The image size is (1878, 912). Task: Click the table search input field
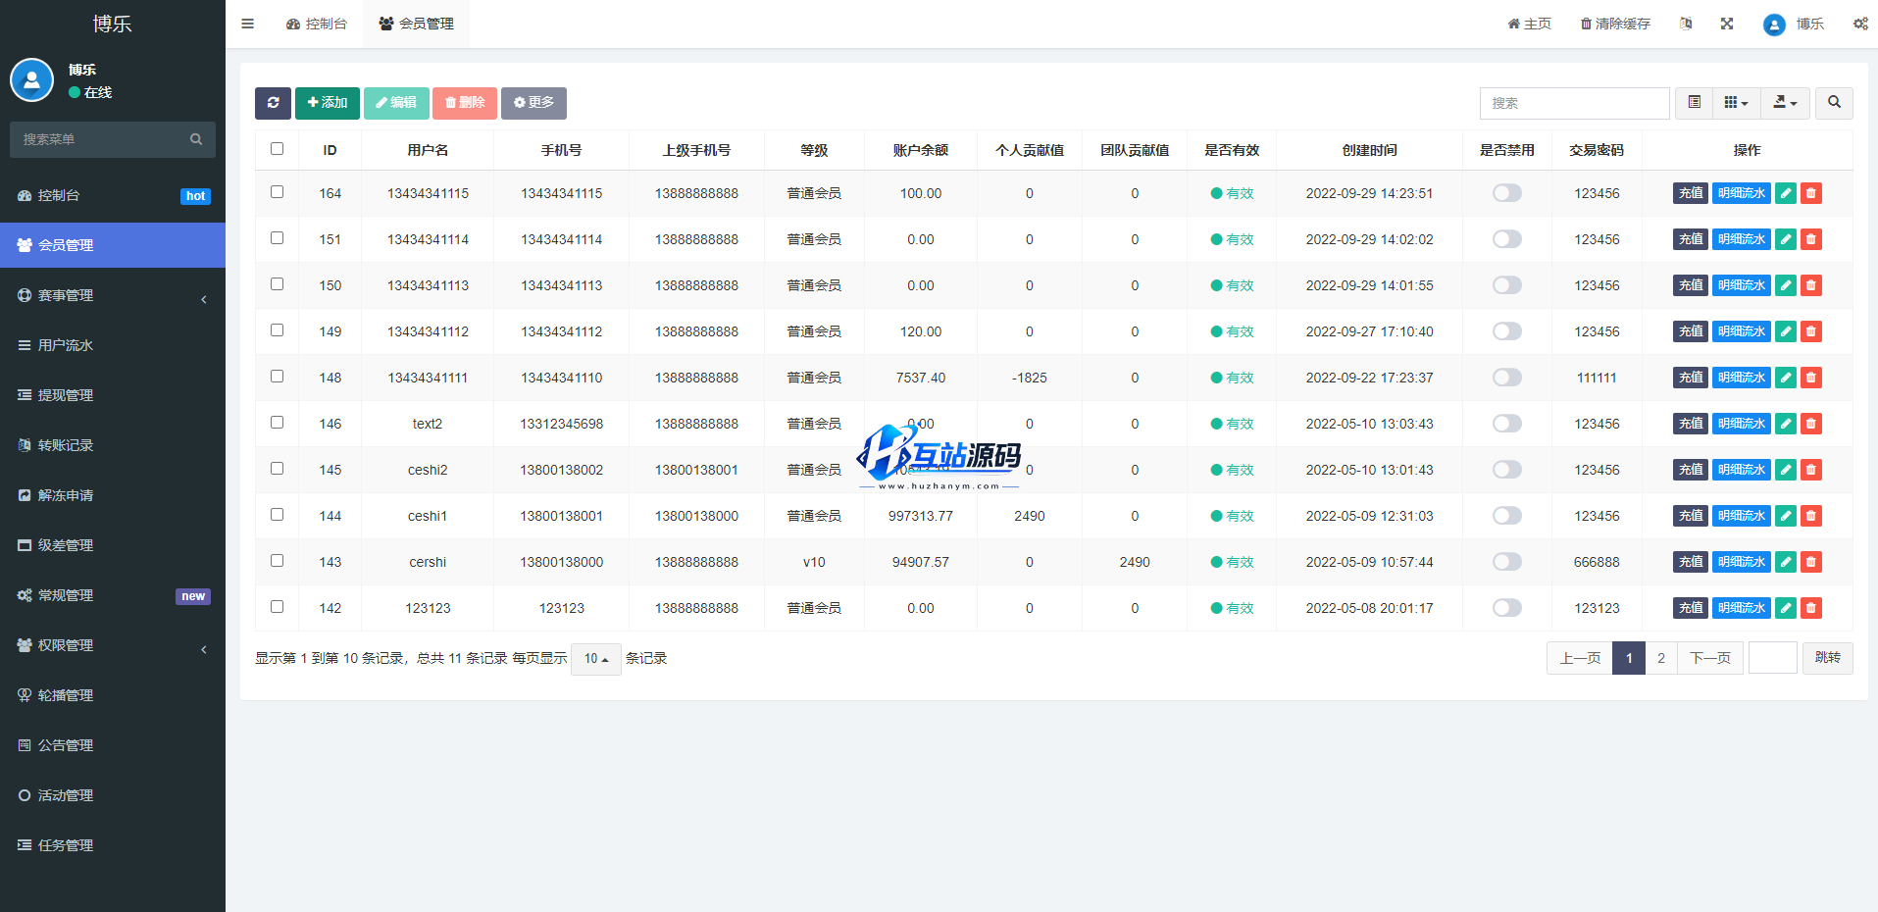click(x=1574, y=103)
